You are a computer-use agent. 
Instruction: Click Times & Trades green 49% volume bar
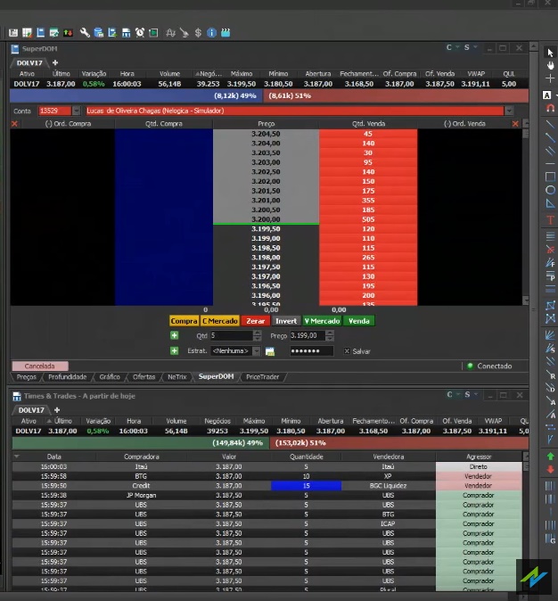coord(141,443)
